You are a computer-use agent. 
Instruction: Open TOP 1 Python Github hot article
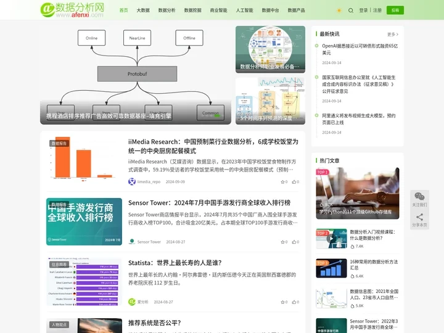pos(357,193)
